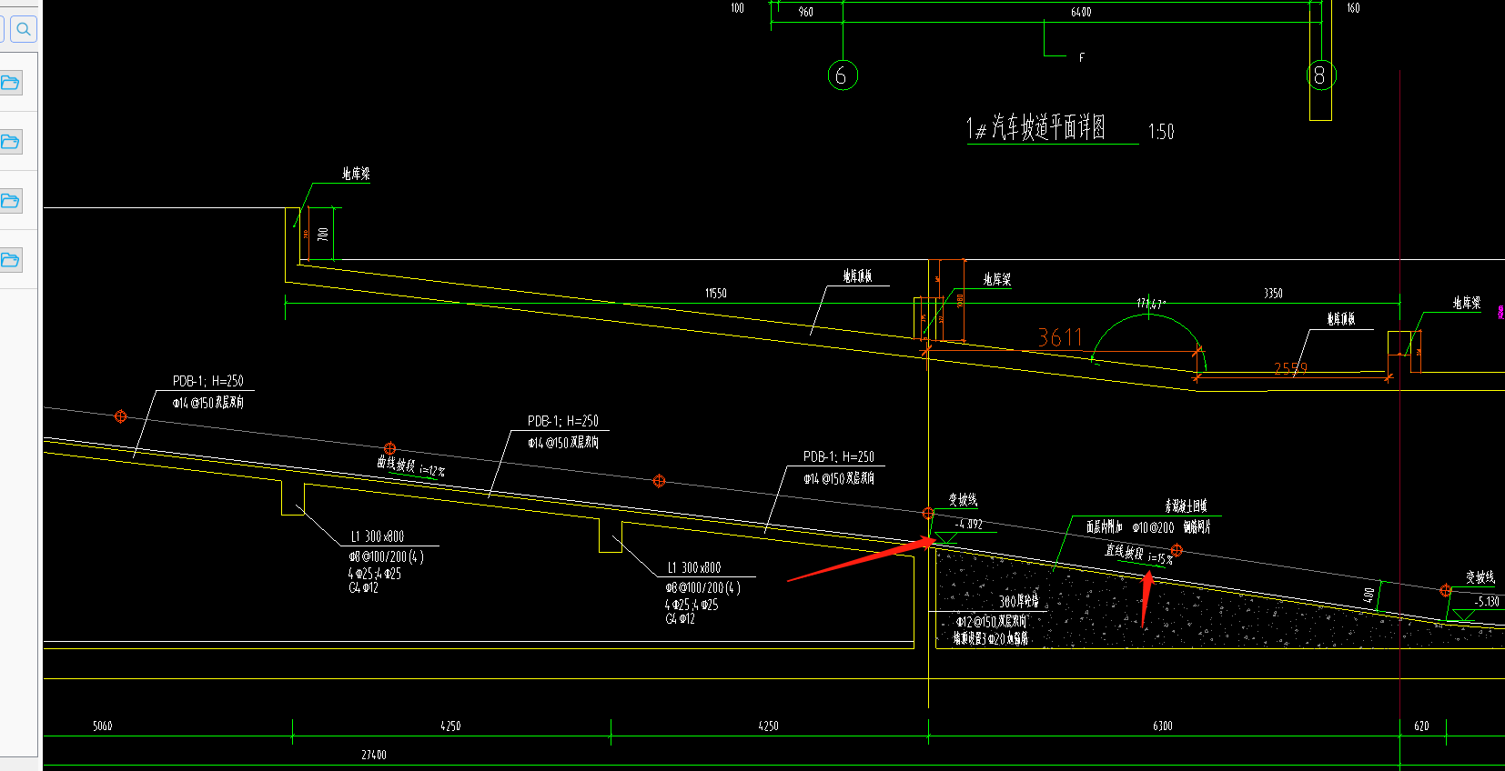Select the leftmost PDB-1; H=250 label
Viewport: 1505px width, 771px height.
pyautogui.click(x=208, y=381)
